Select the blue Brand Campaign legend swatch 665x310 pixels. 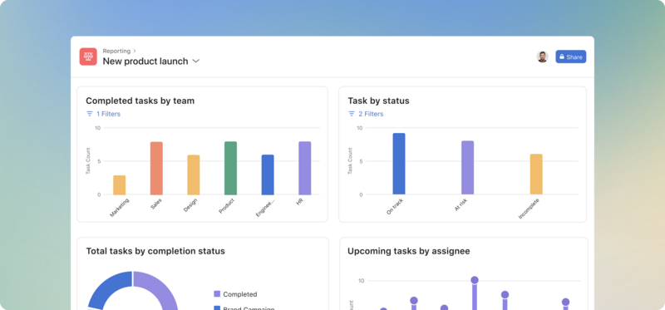pyautogui.click(x=217, y=308)
